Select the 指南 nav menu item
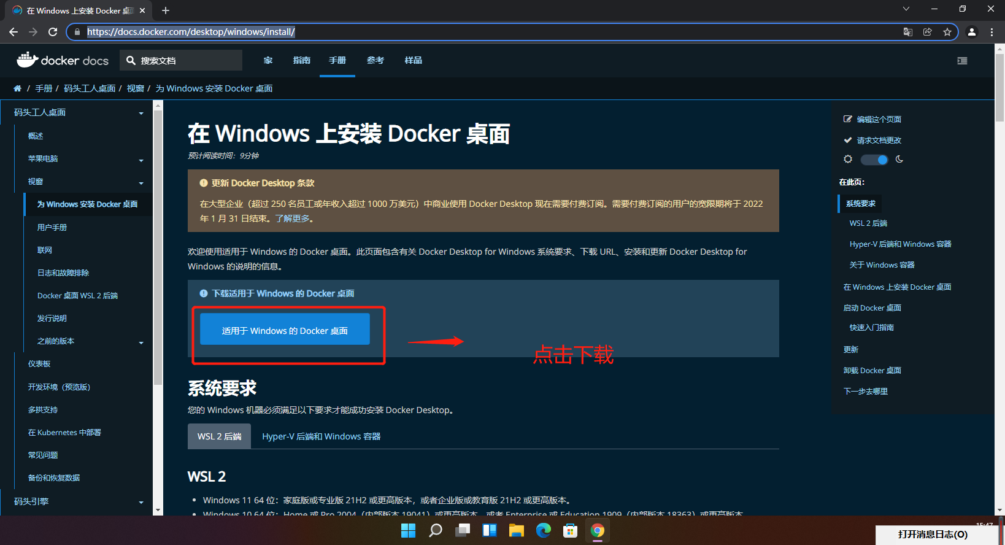This screenshot has height=545, width=1005. point(302,60)
